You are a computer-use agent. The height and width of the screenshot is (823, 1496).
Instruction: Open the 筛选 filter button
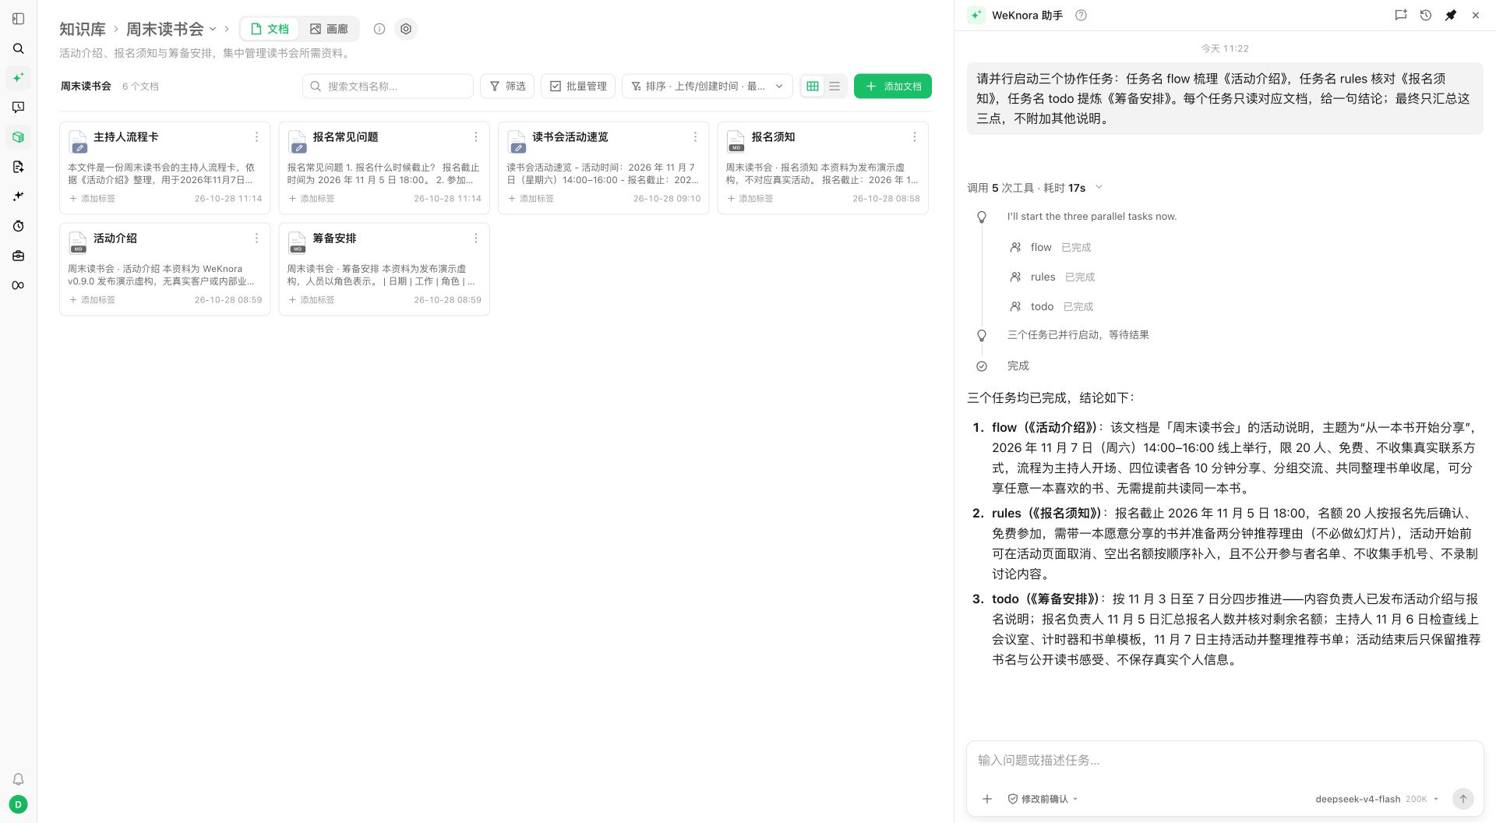507,87
